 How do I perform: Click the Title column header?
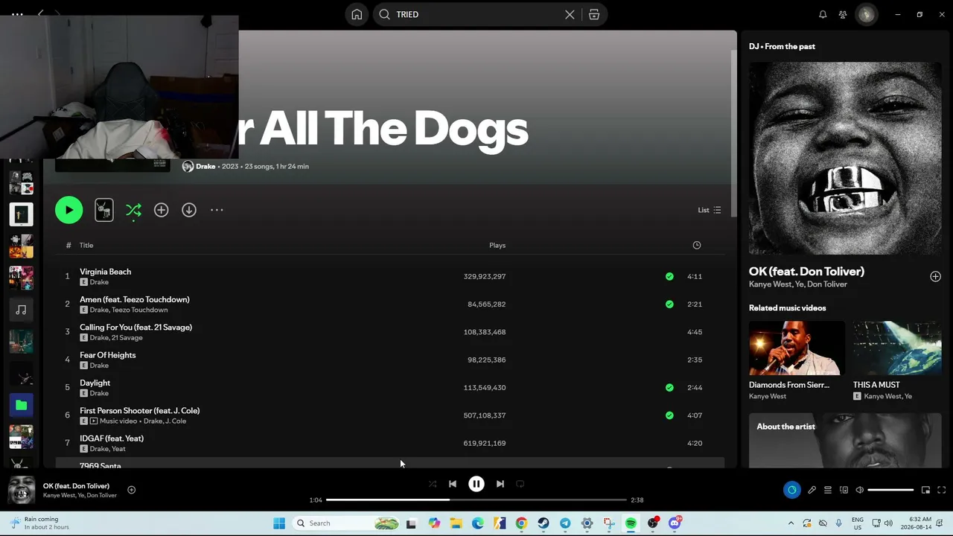coord(86,245)
